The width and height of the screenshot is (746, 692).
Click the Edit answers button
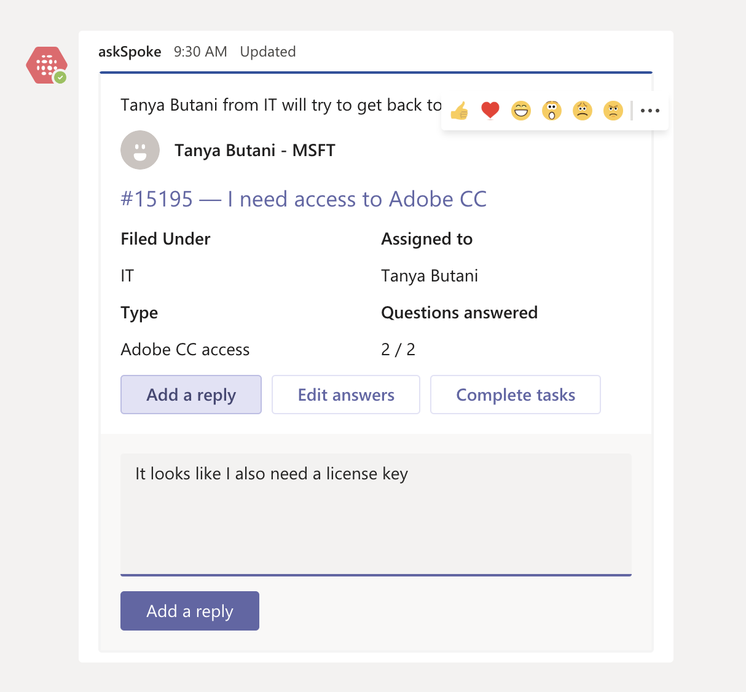coord(346,395)
